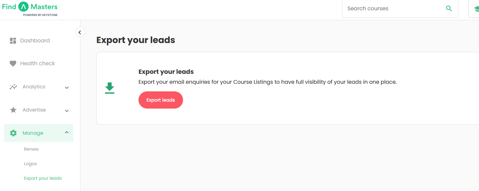This screenshot has width=479, height=191.
Task: Open the Renew submenu item
Action: pyautogui.click(x=31, y=149)
